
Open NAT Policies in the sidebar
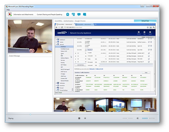coord(63,65)
